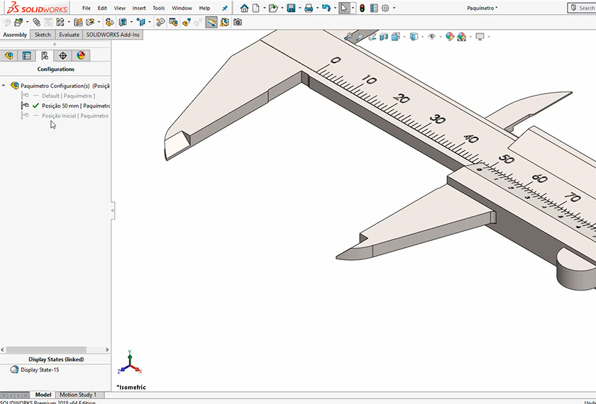
Task: Collapse the Paquímetro Configuration(s) tree node
Action: [4, 86]
